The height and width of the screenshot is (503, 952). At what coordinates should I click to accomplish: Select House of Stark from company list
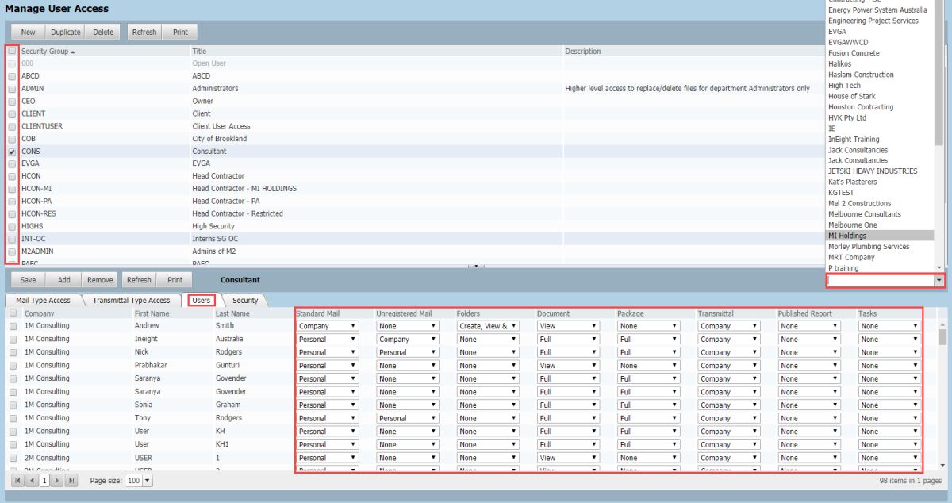pos(881,96)
